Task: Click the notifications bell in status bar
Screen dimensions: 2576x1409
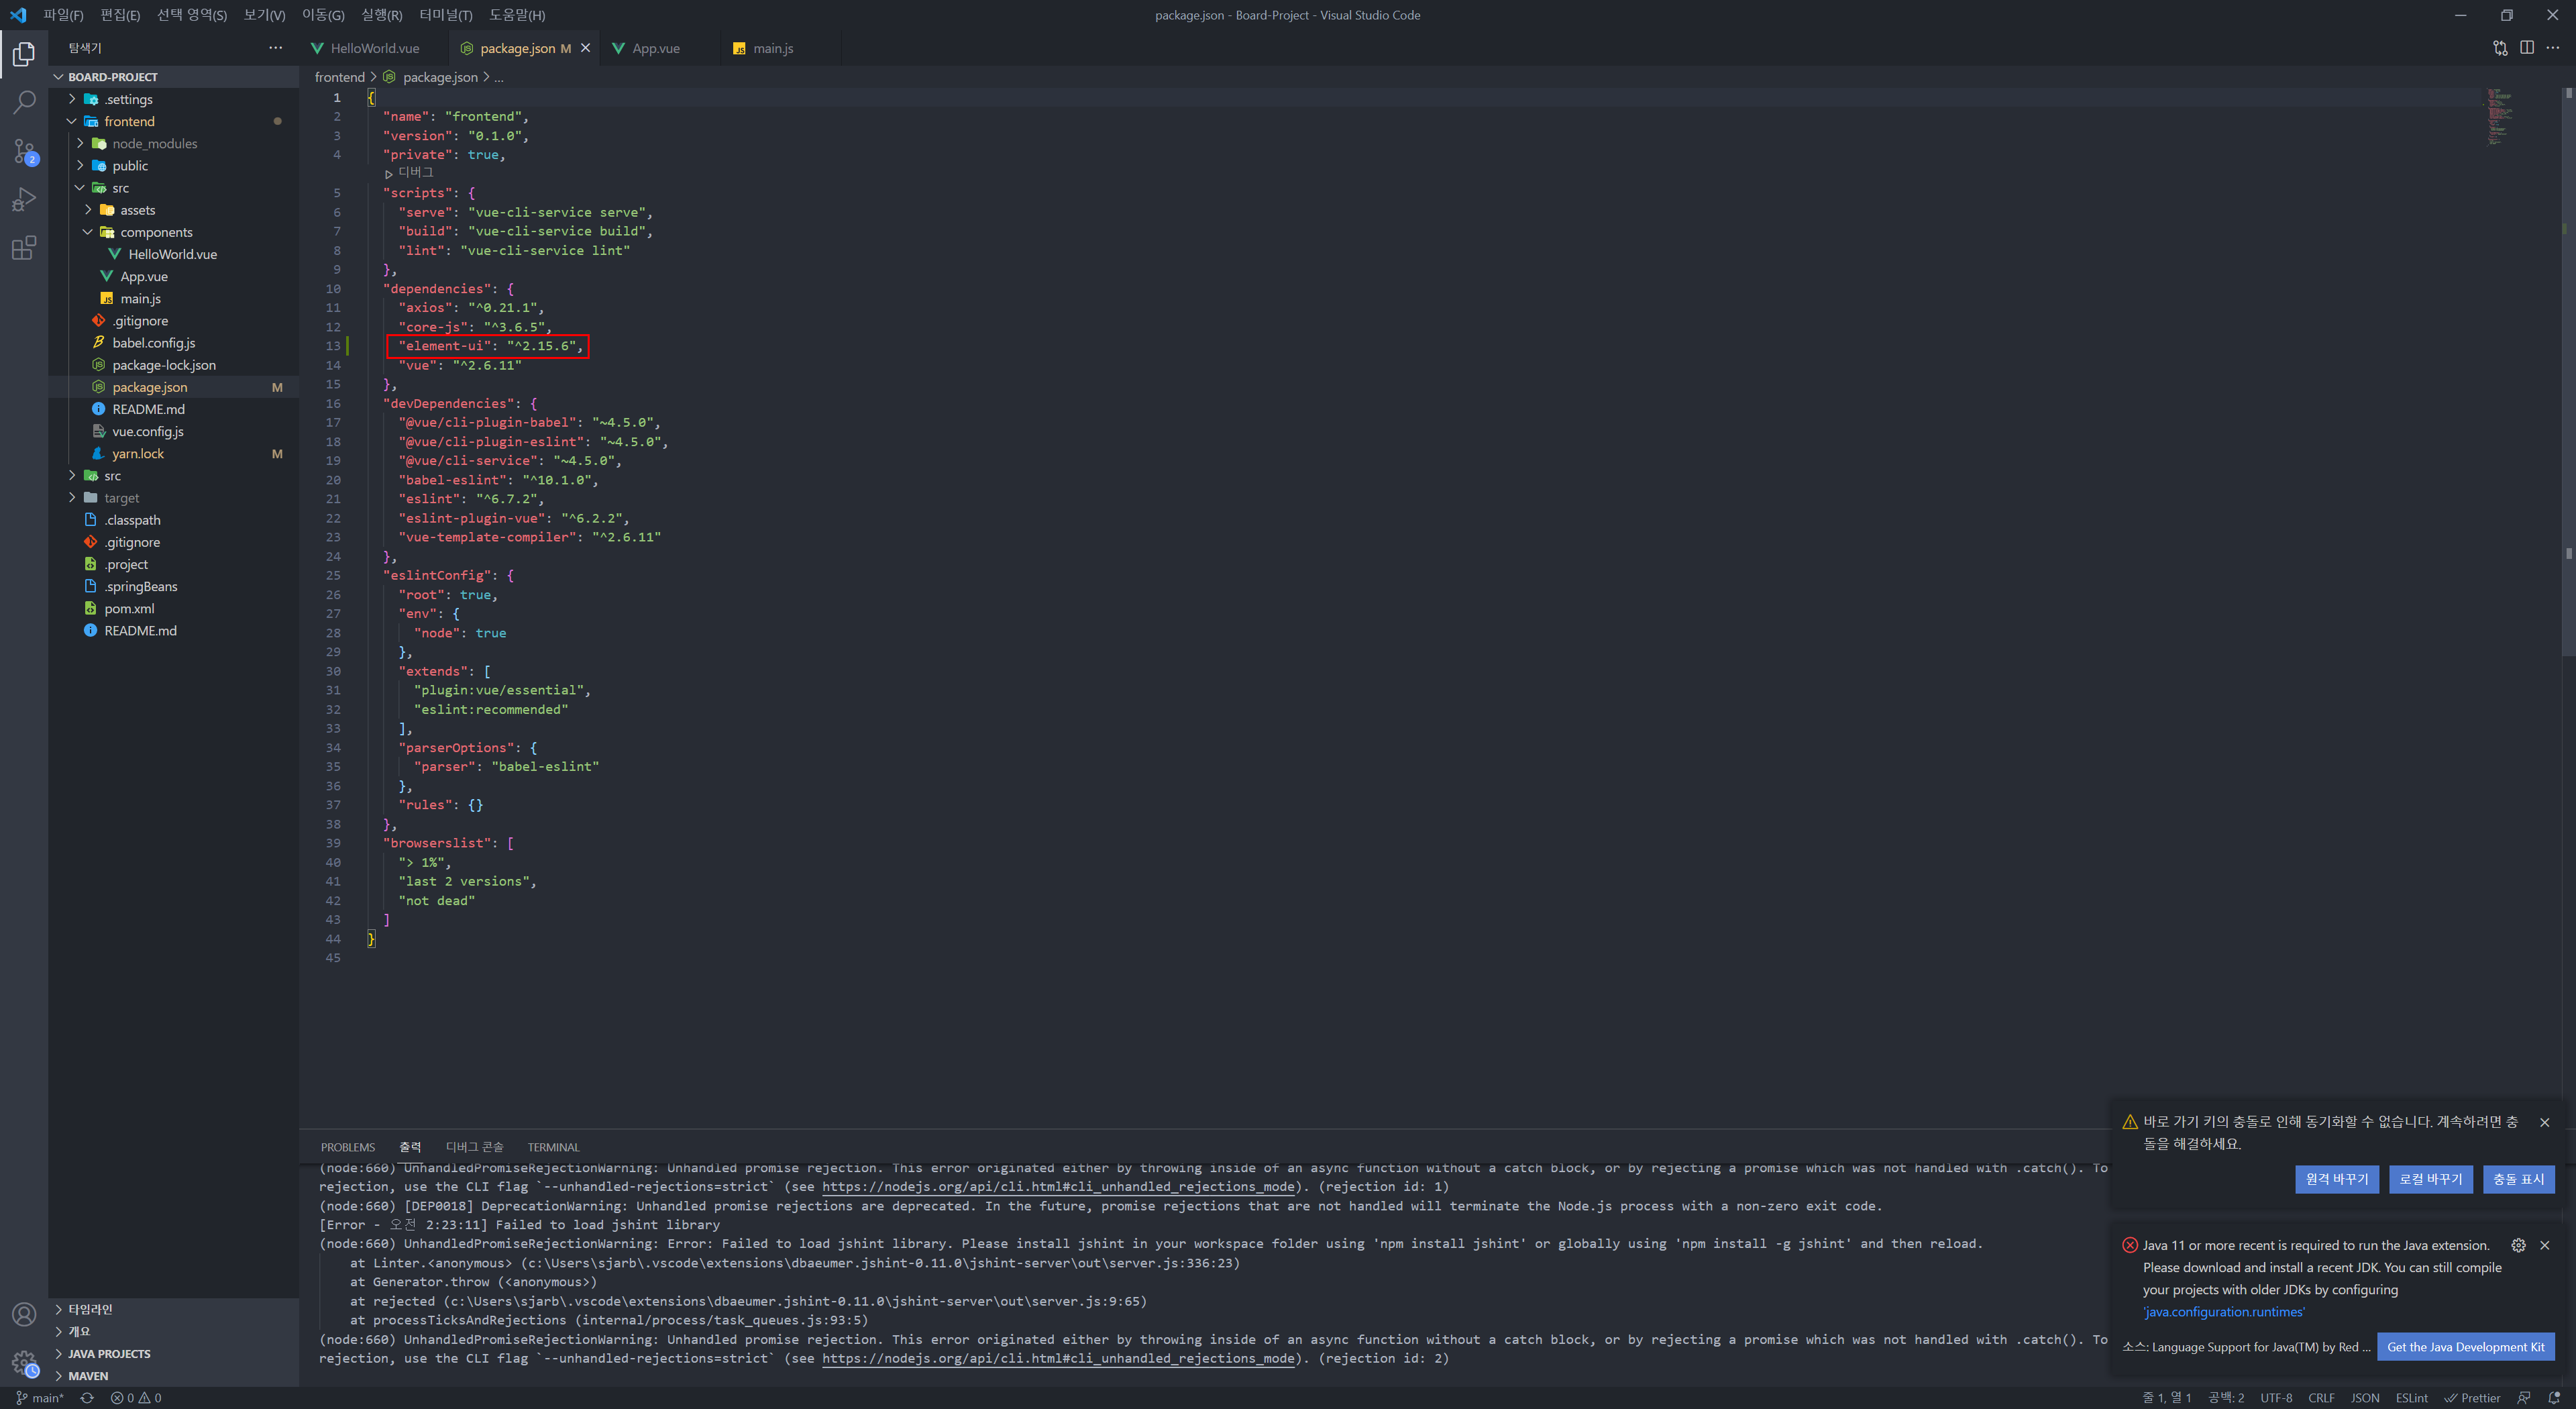Action: tap(2554, 1398)
